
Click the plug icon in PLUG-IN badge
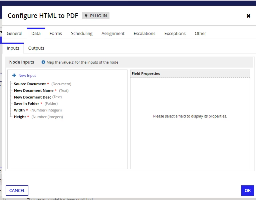[x=86, y=16]
